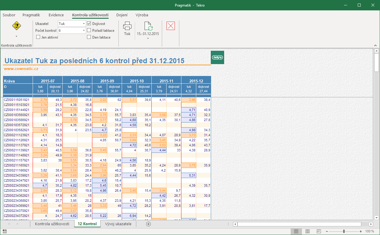
Task: Switch to Page Break Preview view
Action: 319,231
